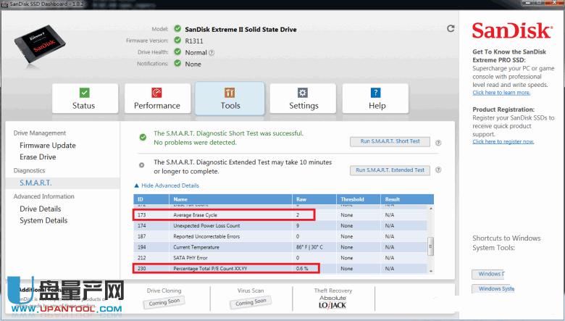The height and width of the screenshot is (321, 565).
Task: Click grey status icon for Extended Test
Action: [x=142, y=165]
